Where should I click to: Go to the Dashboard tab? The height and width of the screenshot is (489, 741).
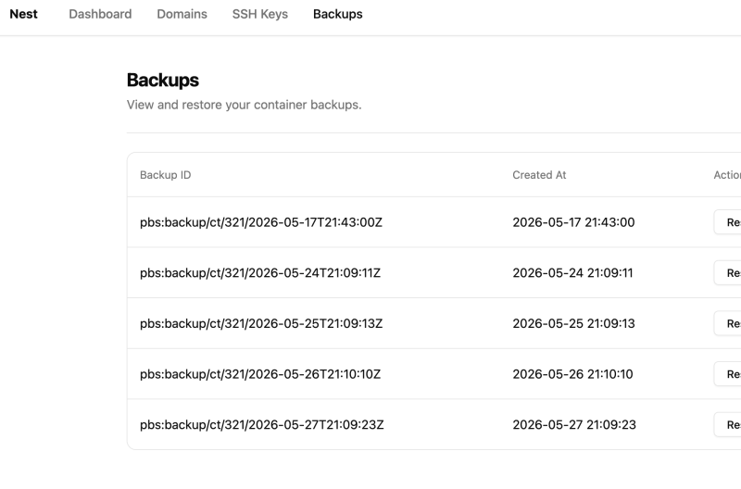pyautogui.click(x=100, y=14)
